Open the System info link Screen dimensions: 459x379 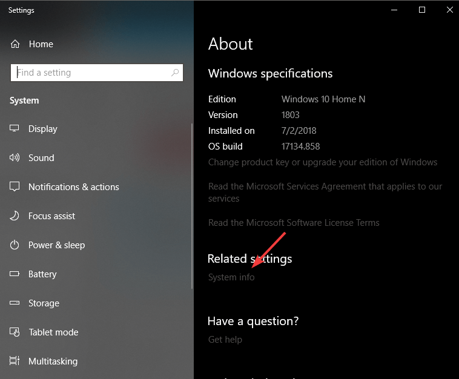point(231,277)
